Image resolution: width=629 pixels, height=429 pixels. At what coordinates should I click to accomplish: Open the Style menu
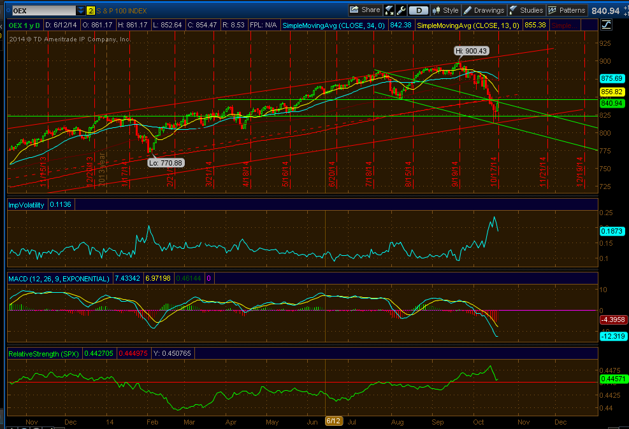coord(445,10)
